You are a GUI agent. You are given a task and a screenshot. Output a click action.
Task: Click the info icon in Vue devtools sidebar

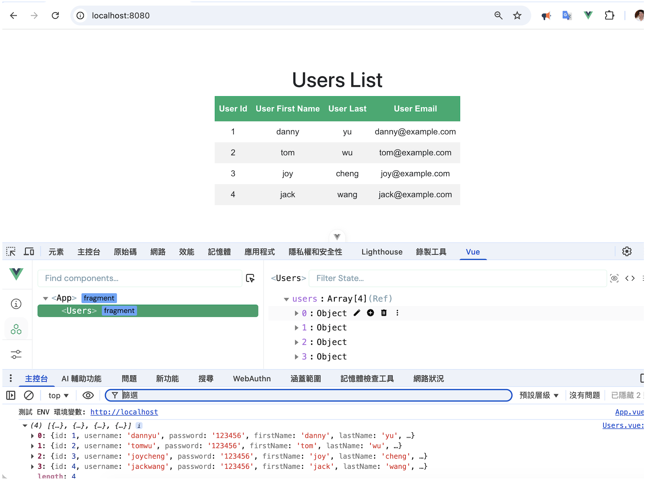[x=16, y=304]
